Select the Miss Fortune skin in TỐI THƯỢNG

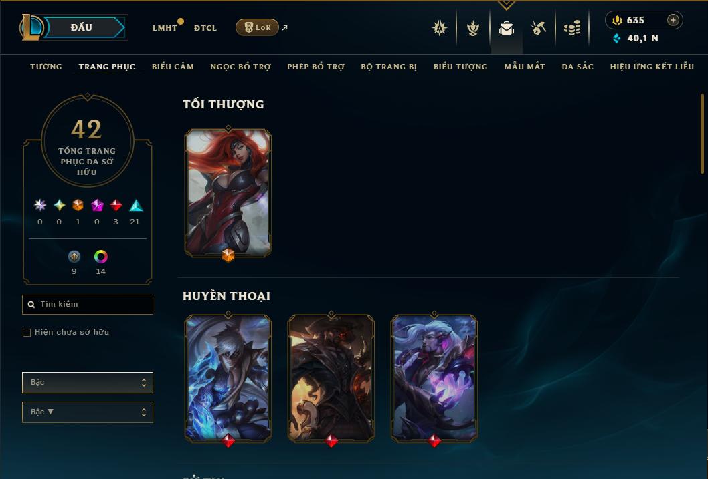(x=228, y=193)
